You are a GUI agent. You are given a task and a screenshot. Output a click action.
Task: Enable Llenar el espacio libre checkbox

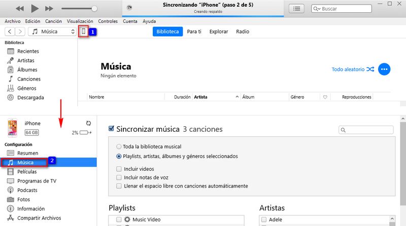[119, 186]
